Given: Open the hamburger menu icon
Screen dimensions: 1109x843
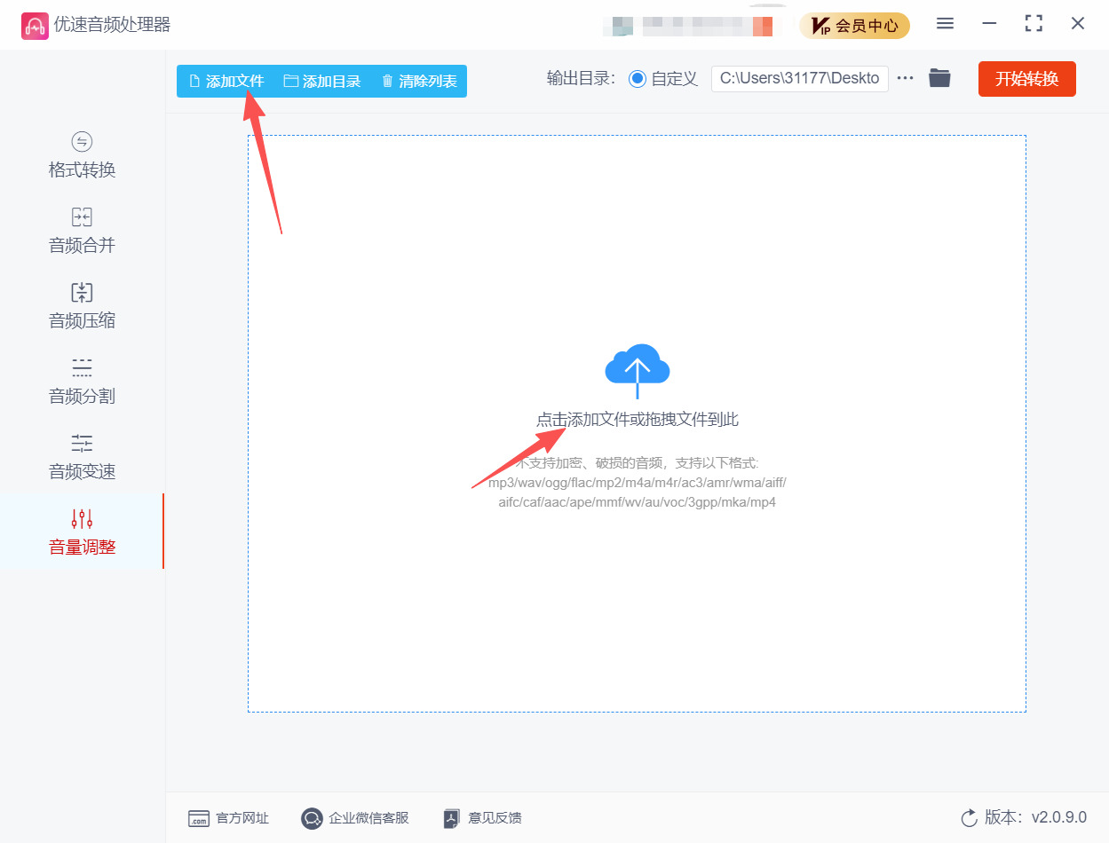Looking at the screenshot, I should coord(946,24).
